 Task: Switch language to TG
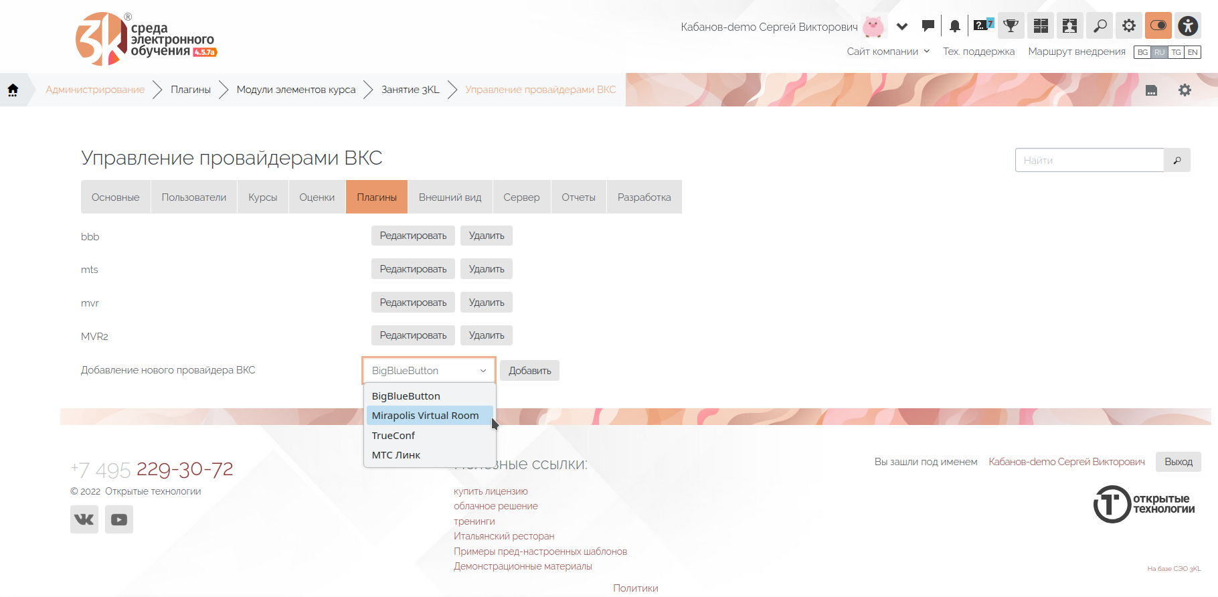pos(1176,52)
